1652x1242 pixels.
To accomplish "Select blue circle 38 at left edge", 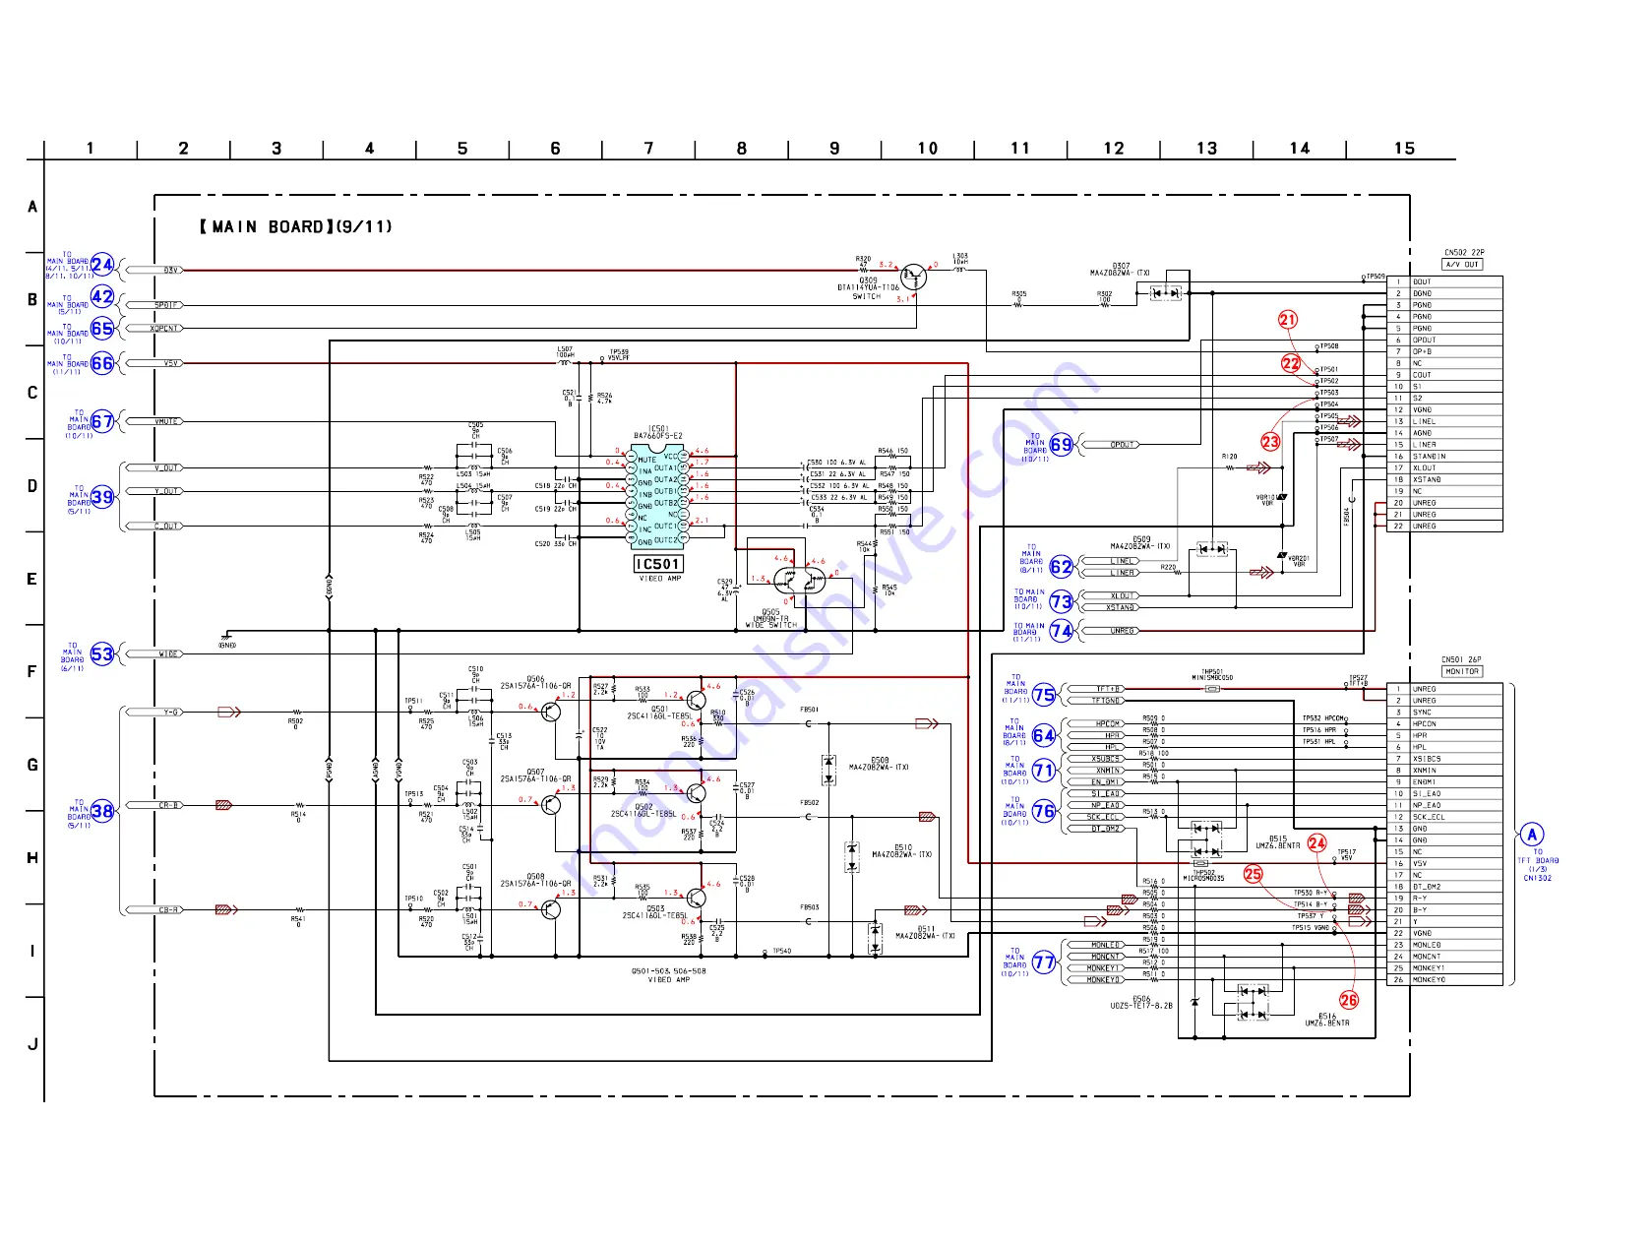I will point(102,811).
